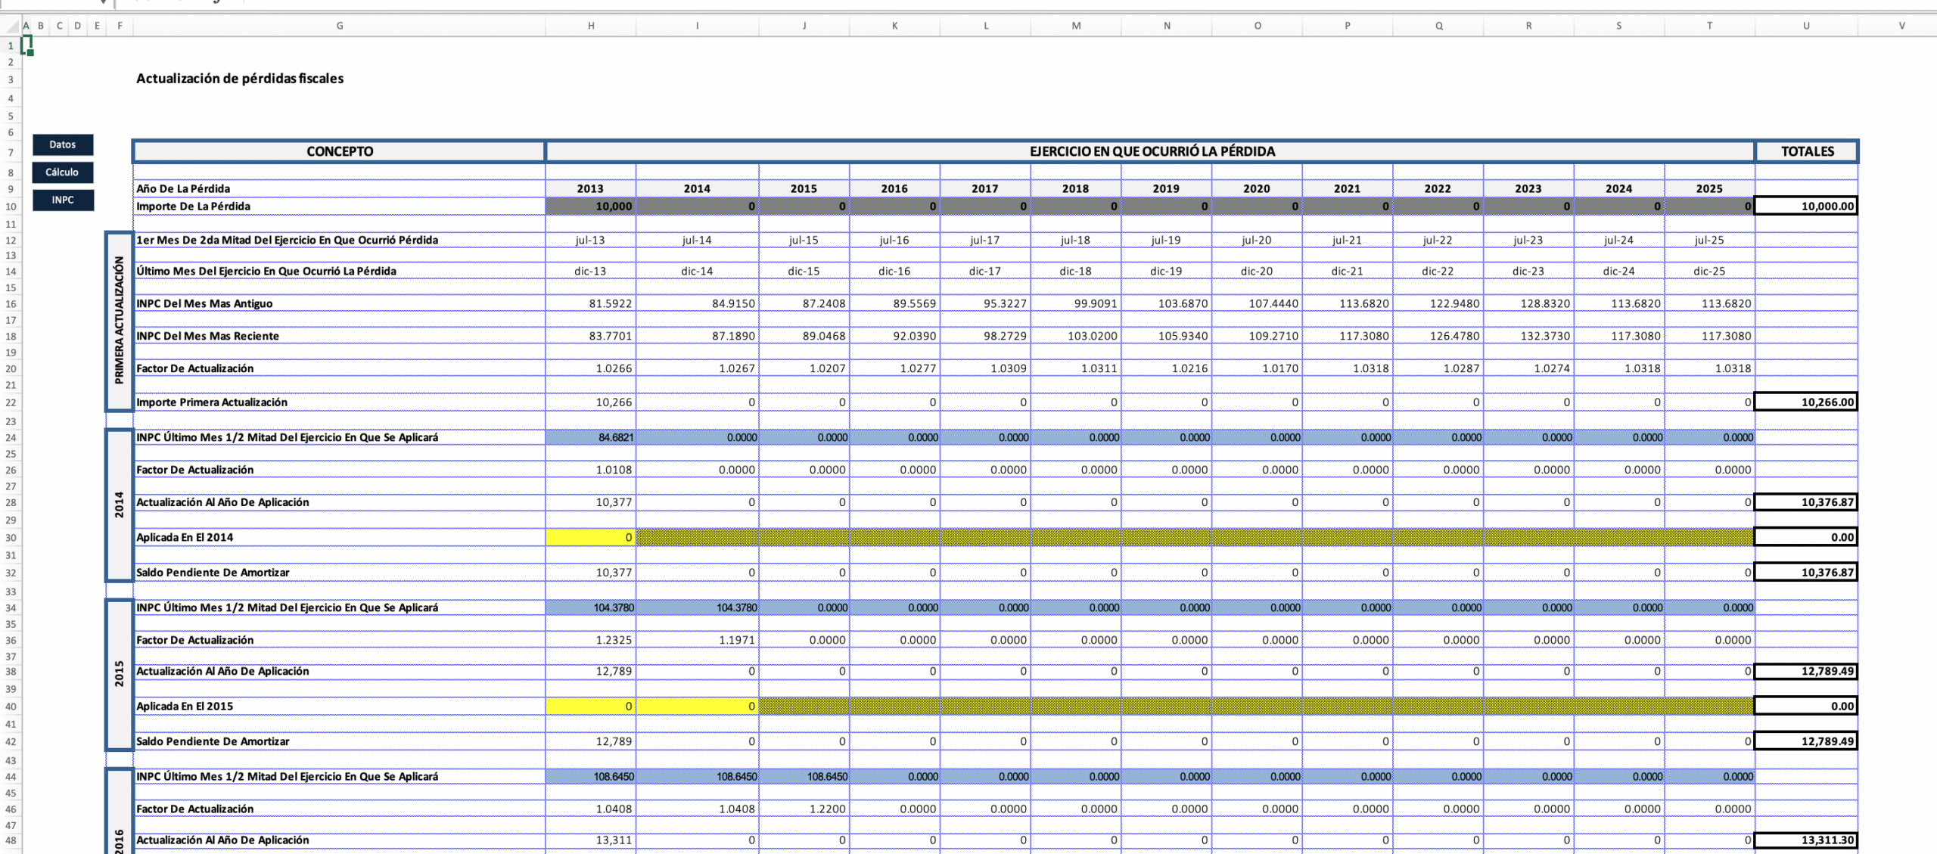Click the 10,266.00 total cell
Image resolution: width=1937 pixels, height=854 pixels.
click(x=1806, y=402)
